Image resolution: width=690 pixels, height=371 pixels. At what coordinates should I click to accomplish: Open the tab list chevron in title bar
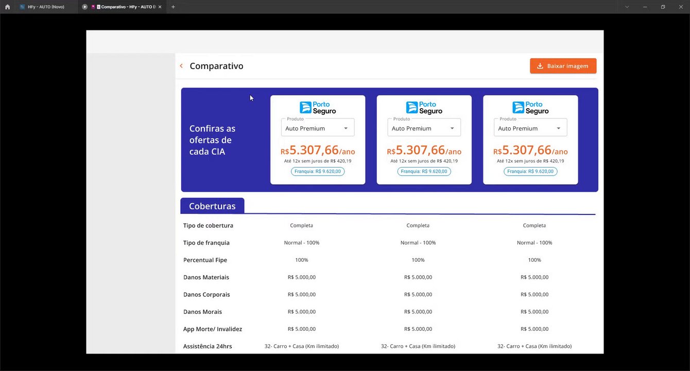[x=627, y=7]
